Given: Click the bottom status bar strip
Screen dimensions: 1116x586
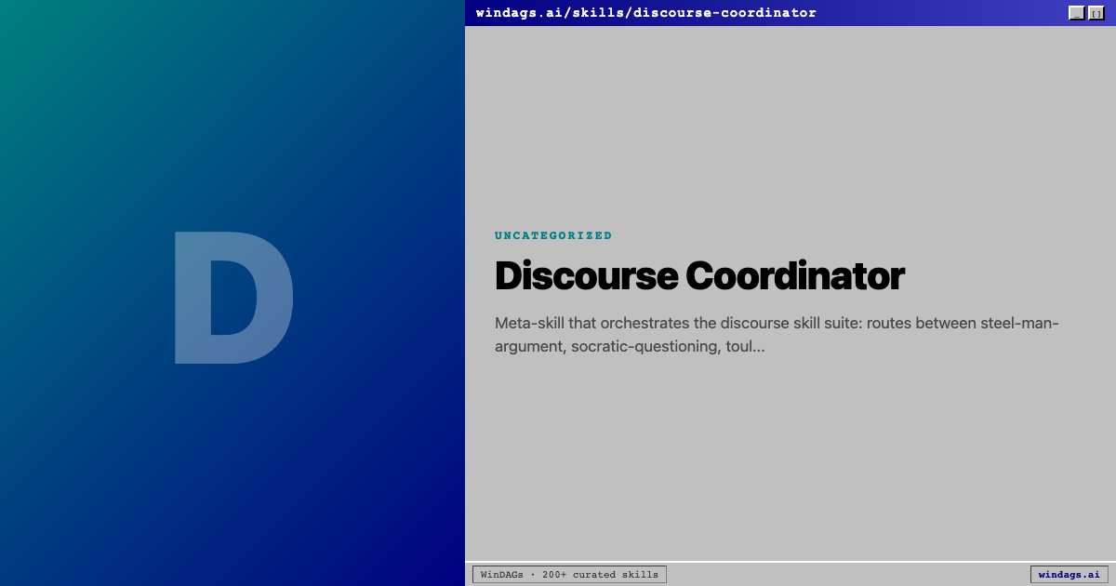Looking at the screenshot, I should pos(837,574).
